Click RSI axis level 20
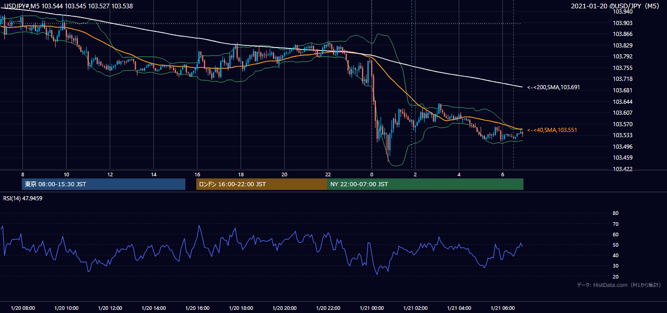The width and height of the screenshot is (667, 313). [615, 276]
